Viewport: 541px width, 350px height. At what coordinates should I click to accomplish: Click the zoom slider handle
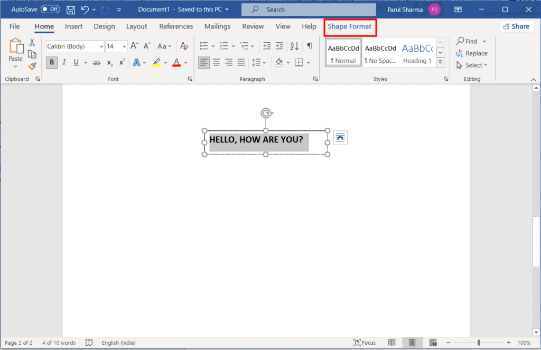click(479, 343)
